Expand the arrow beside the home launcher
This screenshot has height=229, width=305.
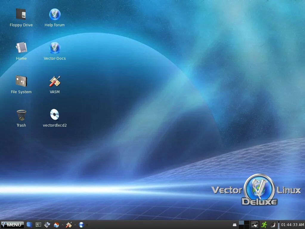point(63,225)
